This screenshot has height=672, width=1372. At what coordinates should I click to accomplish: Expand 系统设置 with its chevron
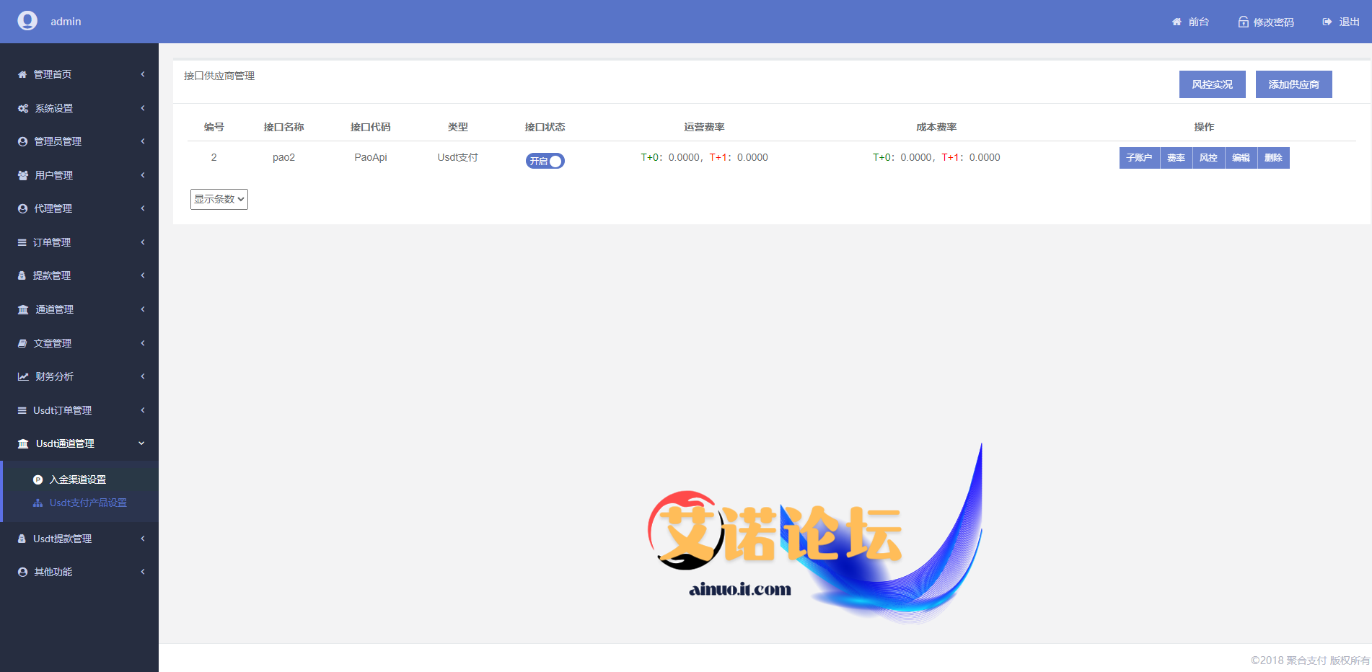(143, 108)
